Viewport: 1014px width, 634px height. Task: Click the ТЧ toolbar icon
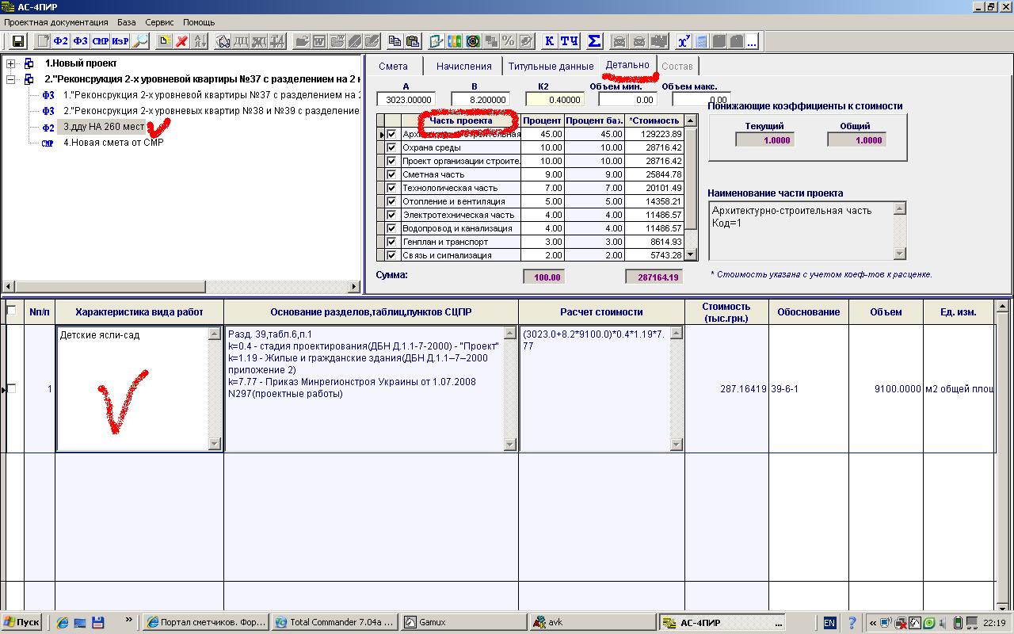569,41
